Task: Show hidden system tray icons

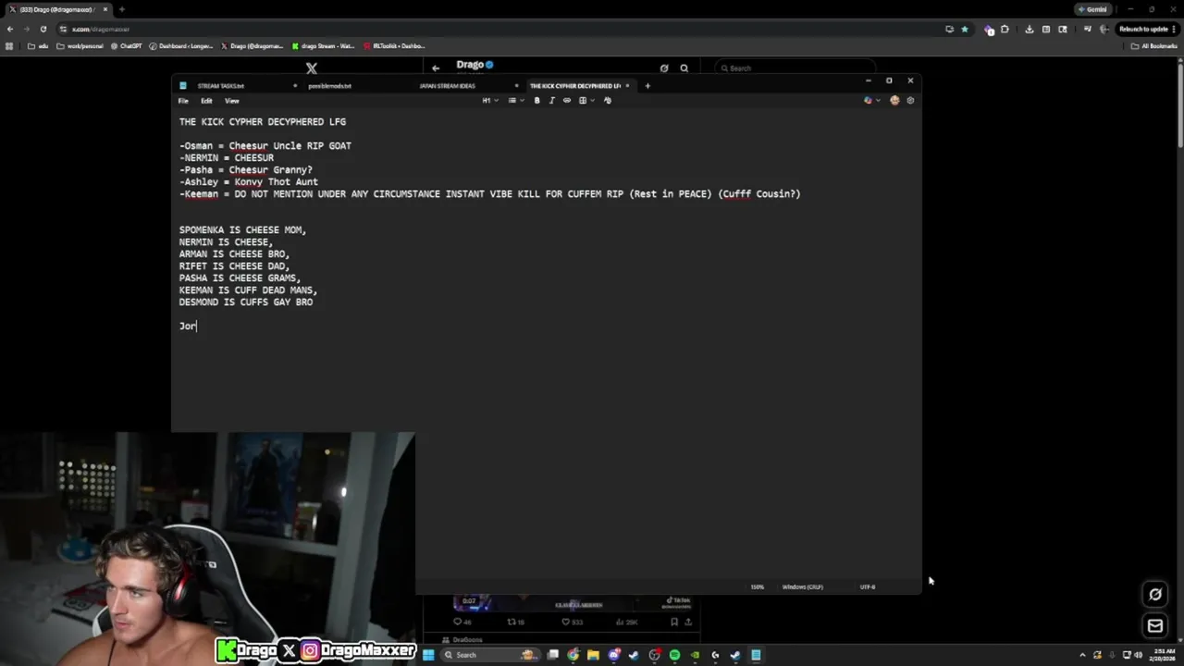Action: pos(1084,655)
